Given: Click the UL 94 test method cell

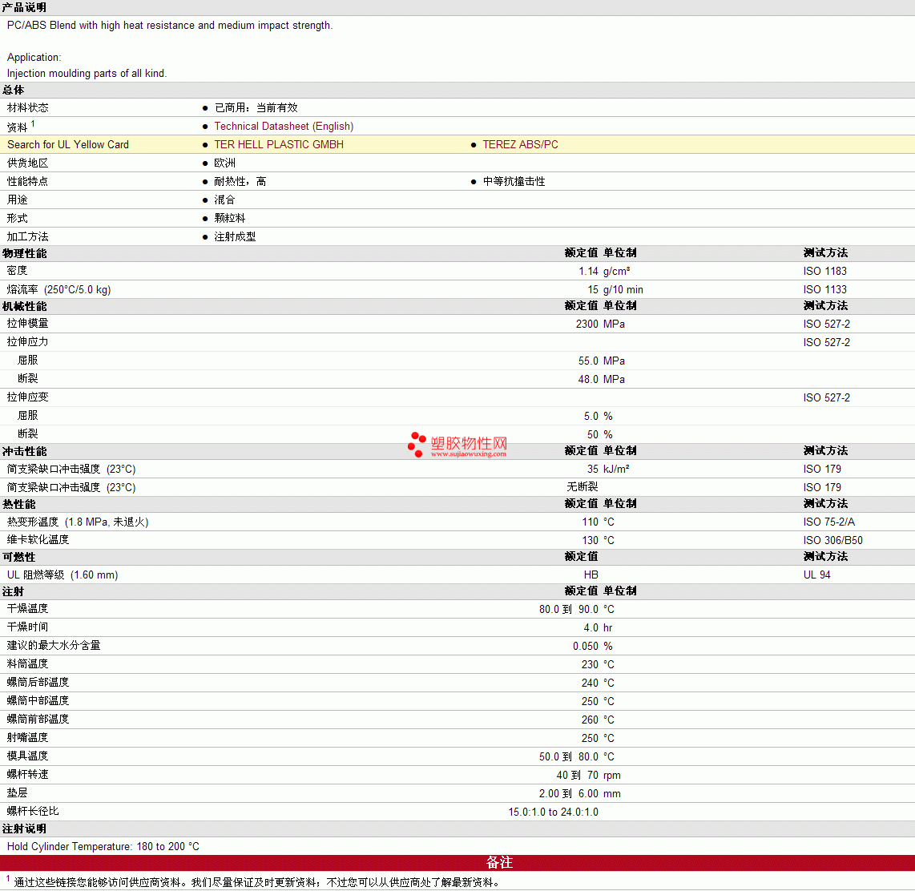Looking at the screenshot, I should point(816,575).
